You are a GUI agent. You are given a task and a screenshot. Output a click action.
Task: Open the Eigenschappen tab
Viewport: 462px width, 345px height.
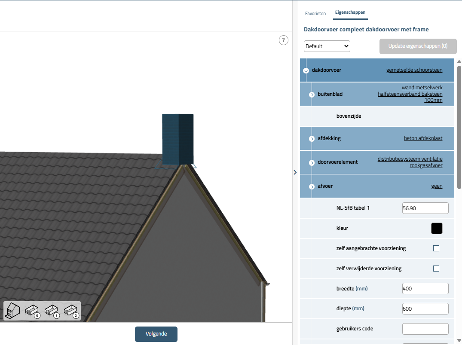[x=350, y=13]
